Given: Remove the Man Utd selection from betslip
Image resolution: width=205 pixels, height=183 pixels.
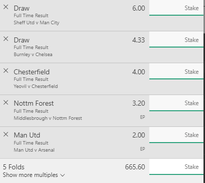Looking at the screenshot, I should click(x=6, y=134).
